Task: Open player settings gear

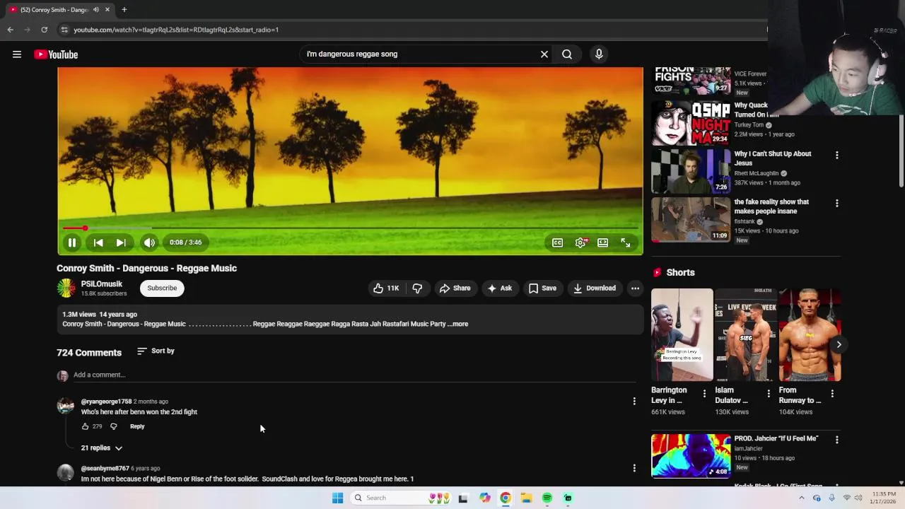Action: point(580,242)
